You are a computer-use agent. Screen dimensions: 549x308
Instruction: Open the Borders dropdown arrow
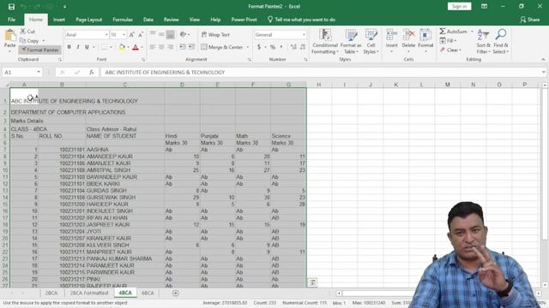pyautogui.click(x=111, y=47)
